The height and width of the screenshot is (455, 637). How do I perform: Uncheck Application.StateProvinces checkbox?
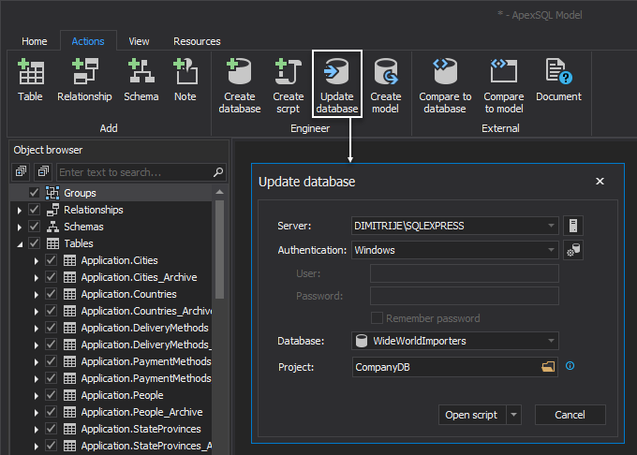(x=52, y=428)
